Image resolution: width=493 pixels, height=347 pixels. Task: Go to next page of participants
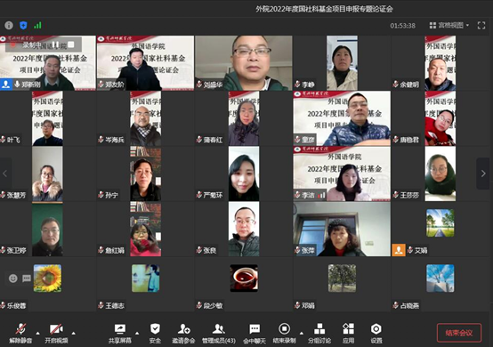[483, 173]
